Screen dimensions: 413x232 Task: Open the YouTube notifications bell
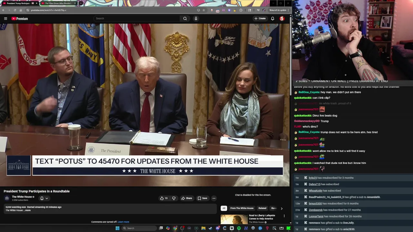(x=273, y=18)
